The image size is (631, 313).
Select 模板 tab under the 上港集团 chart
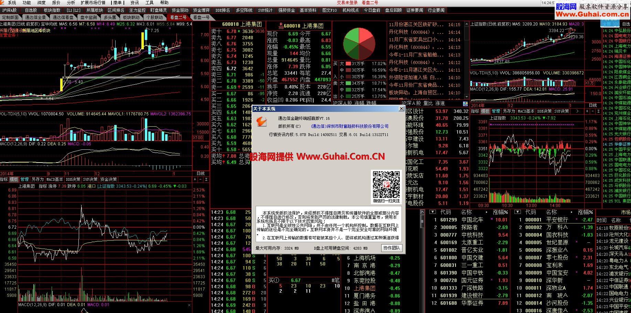14,179
